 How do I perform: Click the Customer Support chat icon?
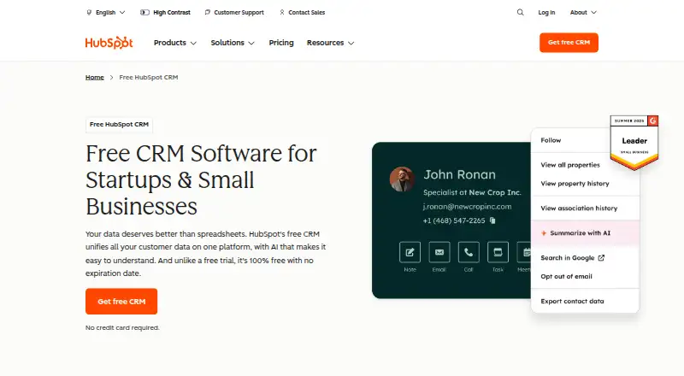tap(208, 12)
